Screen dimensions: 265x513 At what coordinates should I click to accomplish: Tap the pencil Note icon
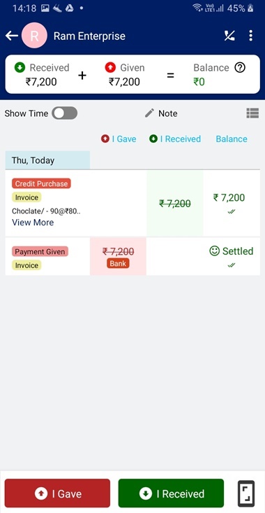[149, 113]
